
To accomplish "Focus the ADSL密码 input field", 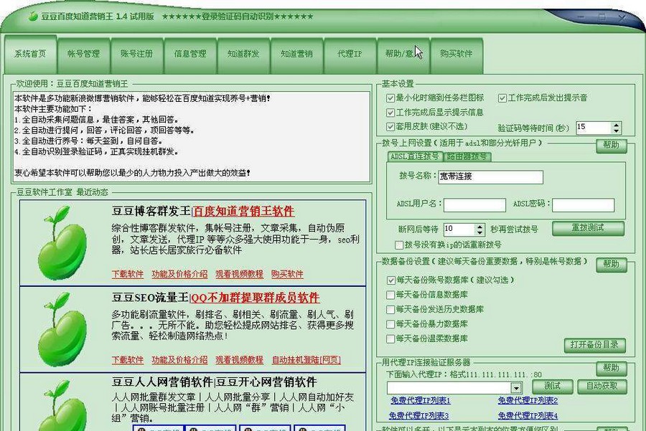I will [x=583, y=204].
